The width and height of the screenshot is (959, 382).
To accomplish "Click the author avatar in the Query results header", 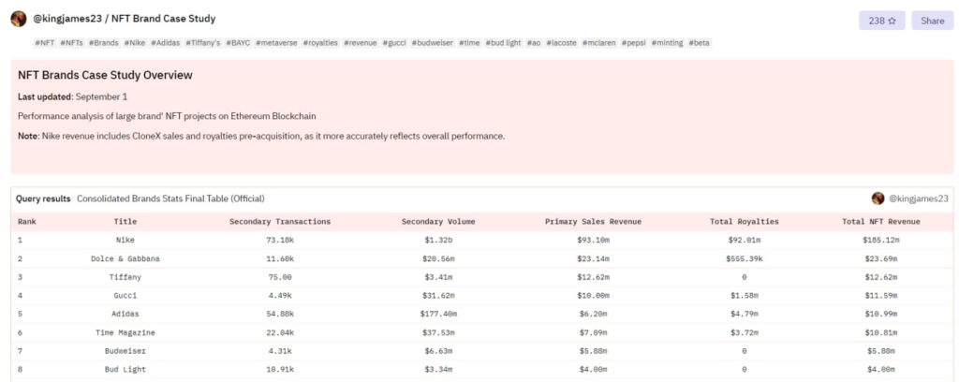I will [878, 198].
